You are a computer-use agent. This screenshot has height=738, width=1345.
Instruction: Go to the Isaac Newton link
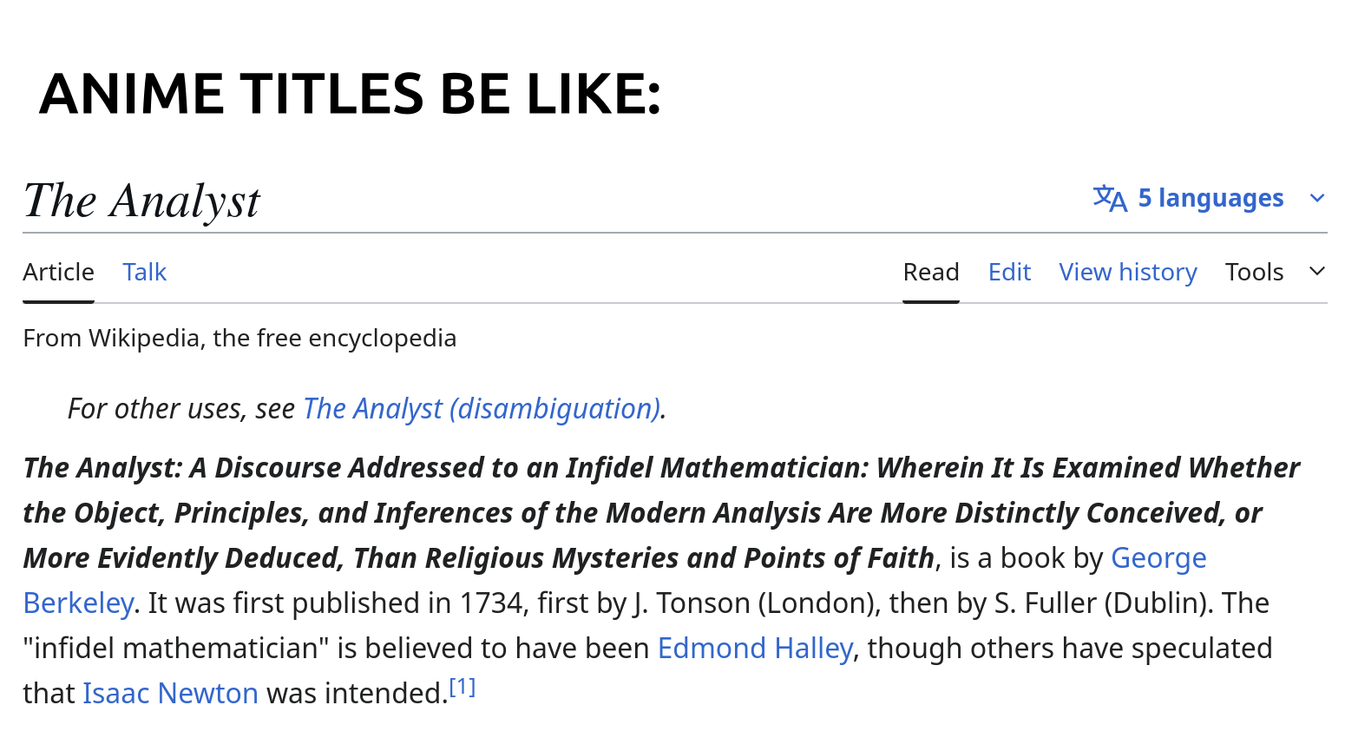[170, 694]
